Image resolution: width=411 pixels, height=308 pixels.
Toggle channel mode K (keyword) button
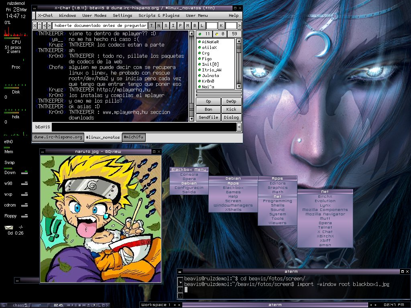click(x=221, y=25)
